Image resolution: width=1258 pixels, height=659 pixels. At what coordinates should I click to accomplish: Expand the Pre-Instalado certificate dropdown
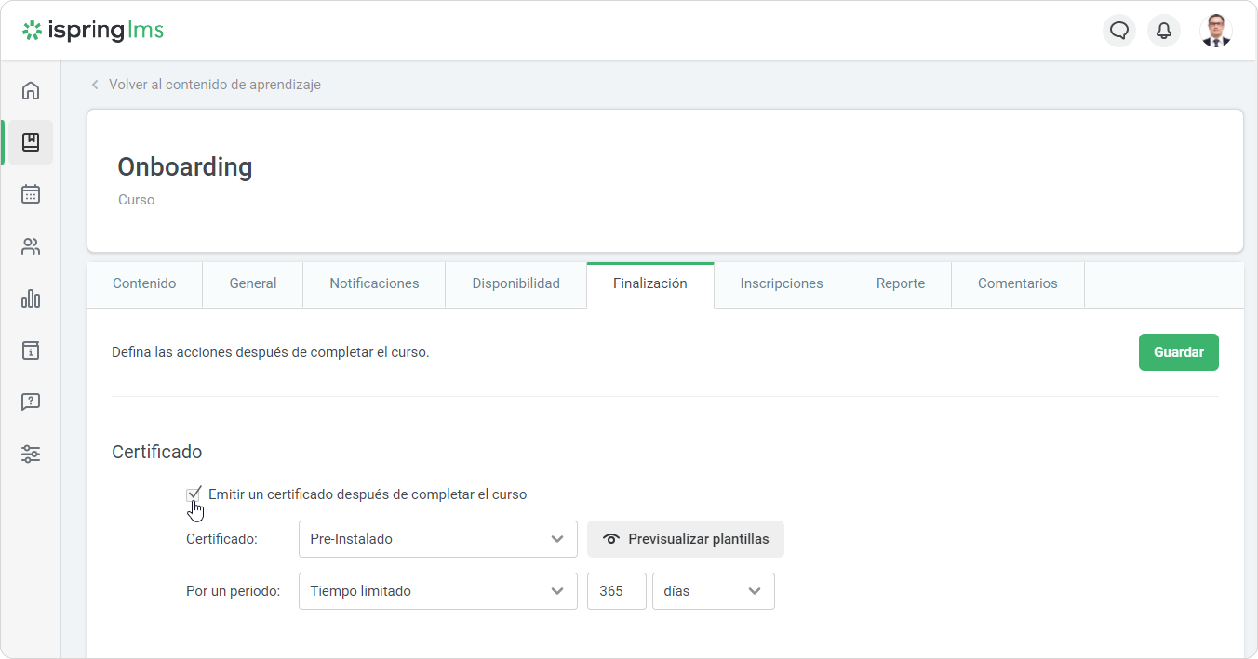point(438,539)
